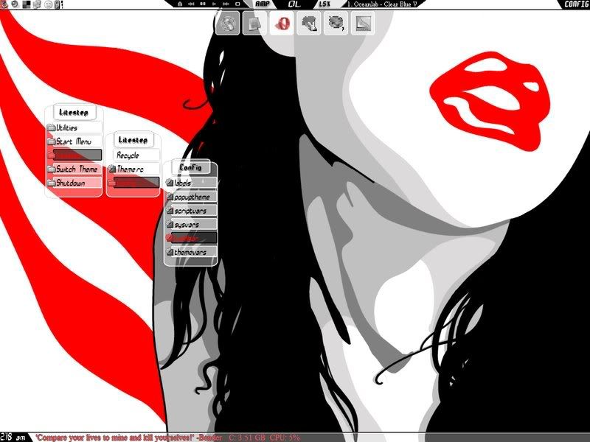
Task: Click the track title '1. Oceanlab - Clear Blue V'
Action: coord(382,4)
